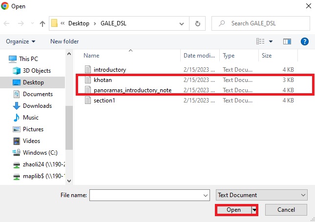Viewport: 315px width, 222px height.
Task: Click the introductory file document icon
Action: [x=88, y=69]
